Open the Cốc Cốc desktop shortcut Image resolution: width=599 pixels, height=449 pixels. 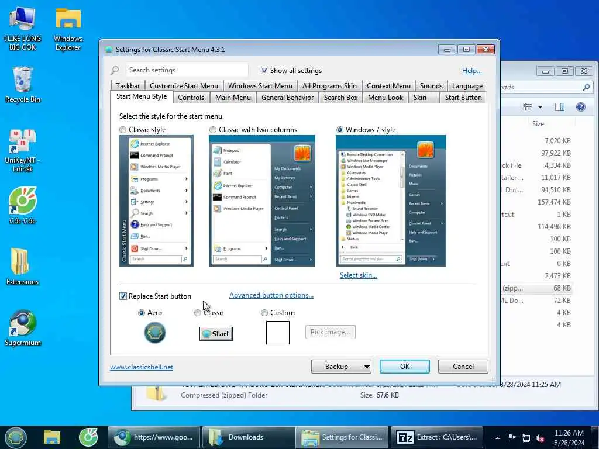tap(23, 205)
